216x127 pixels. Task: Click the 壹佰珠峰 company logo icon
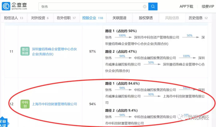pos(25,51)
